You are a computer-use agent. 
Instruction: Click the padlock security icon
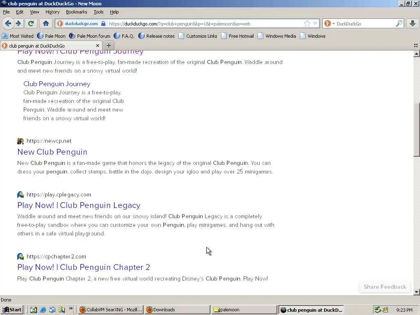pos(103,23)
